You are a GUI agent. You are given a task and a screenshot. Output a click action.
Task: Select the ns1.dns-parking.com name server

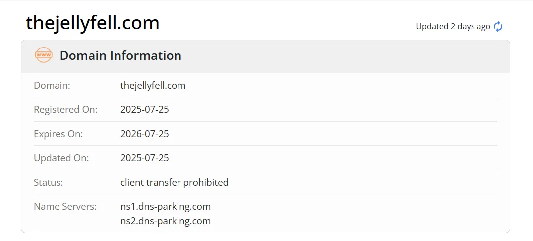(x=165, y=206)
